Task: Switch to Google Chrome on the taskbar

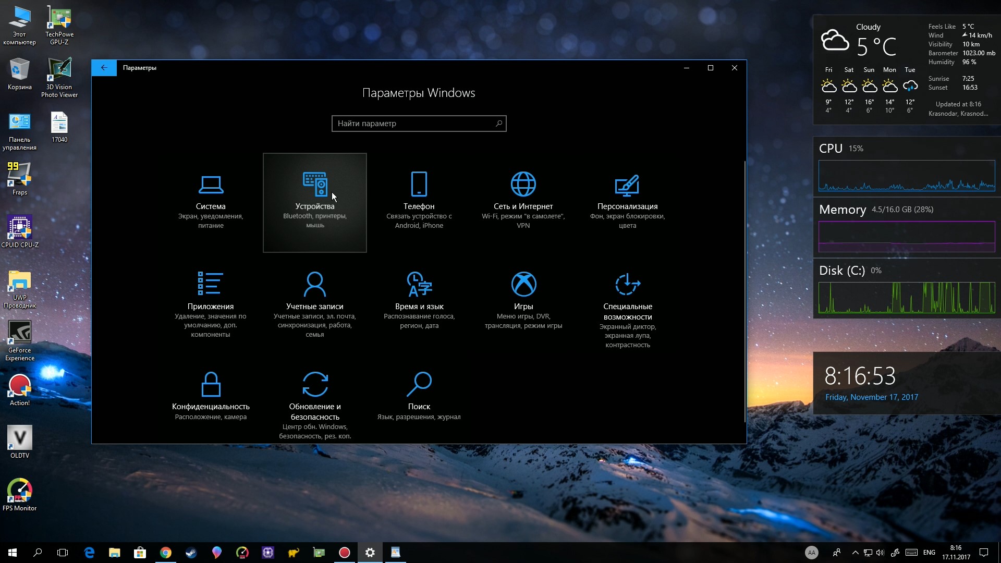Action: click(165, 553)
